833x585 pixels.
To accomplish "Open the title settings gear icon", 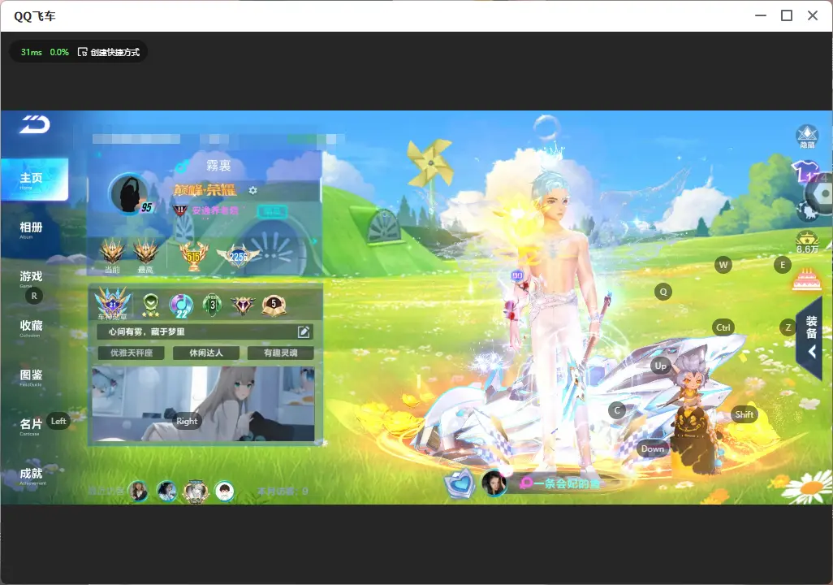I will (252, 190).
